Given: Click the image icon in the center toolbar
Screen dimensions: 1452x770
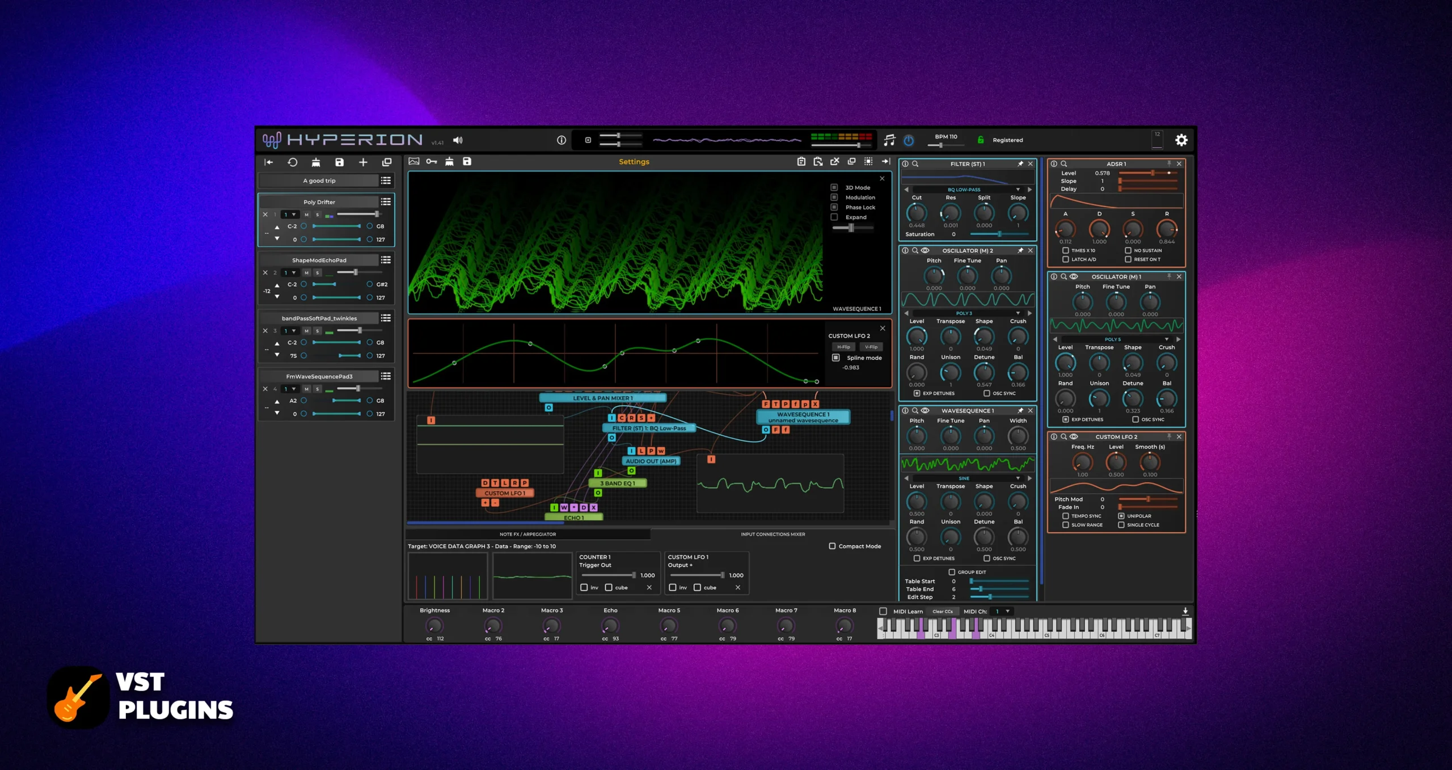Looking at the screenshot, I should pos(414,161).
